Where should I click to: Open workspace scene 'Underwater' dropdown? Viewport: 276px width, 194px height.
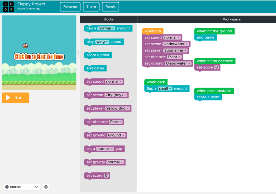click(176, 44)
